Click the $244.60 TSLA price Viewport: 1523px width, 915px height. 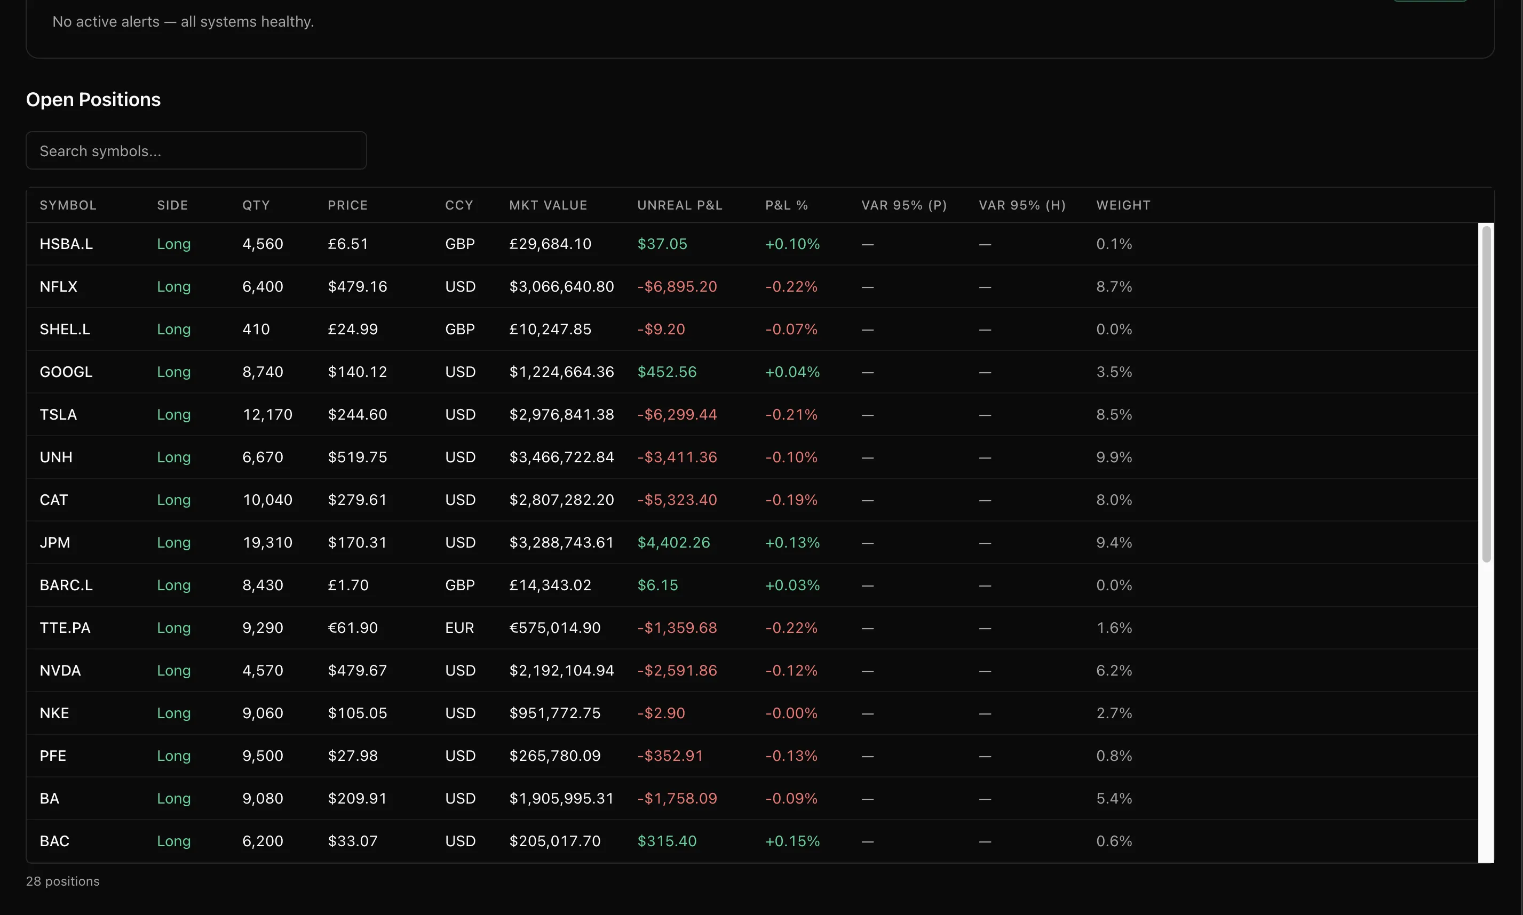358,414
